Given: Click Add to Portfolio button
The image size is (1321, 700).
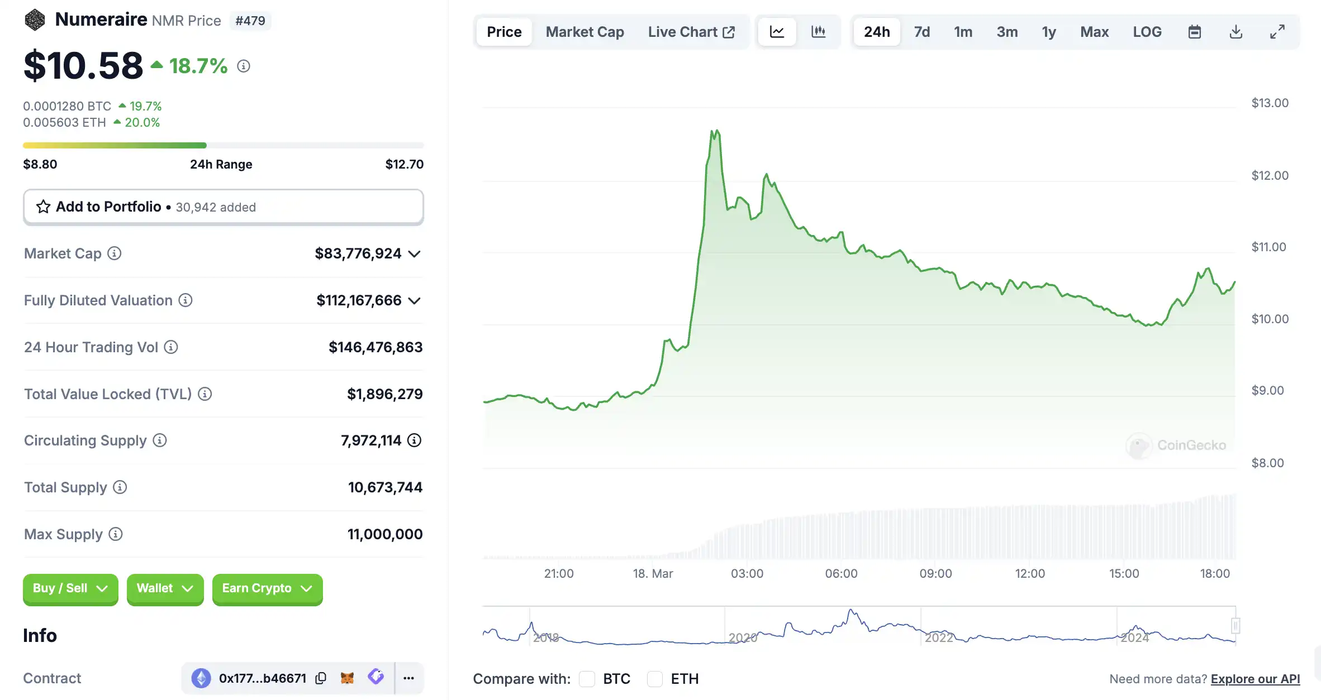Looking at the screenshot, I should 224,207.
